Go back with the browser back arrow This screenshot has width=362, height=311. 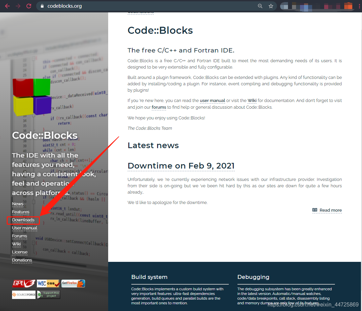point(7,6)
